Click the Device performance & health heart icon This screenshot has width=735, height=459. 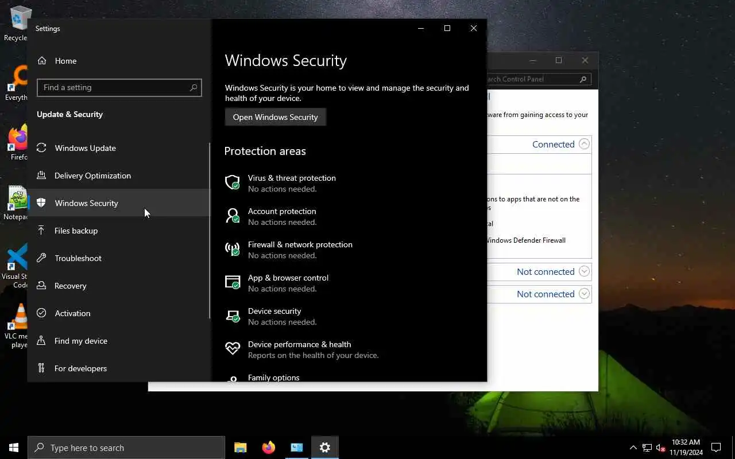click(233, 349)
